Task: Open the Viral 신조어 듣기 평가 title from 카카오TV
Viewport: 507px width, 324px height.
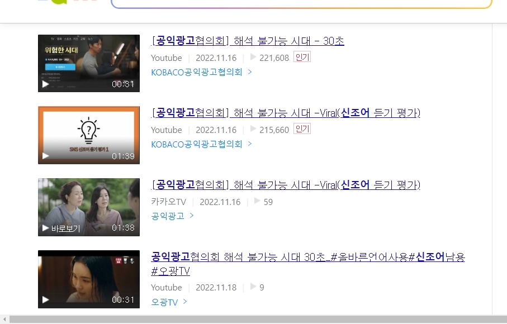Action: [286, 185]
